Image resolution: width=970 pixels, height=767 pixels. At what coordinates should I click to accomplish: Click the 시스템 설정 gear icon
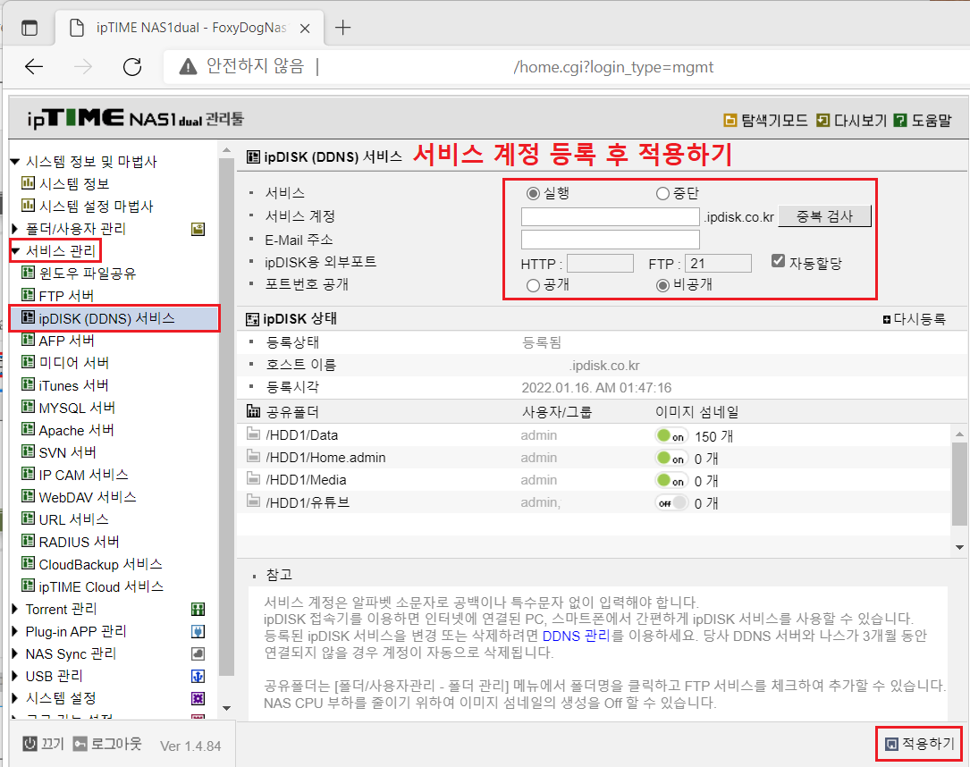(x=198, y=698)
